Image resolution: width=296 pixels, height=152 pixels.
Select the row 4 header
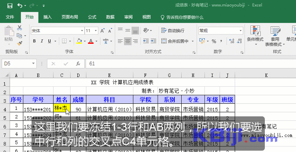click(5, 108)
